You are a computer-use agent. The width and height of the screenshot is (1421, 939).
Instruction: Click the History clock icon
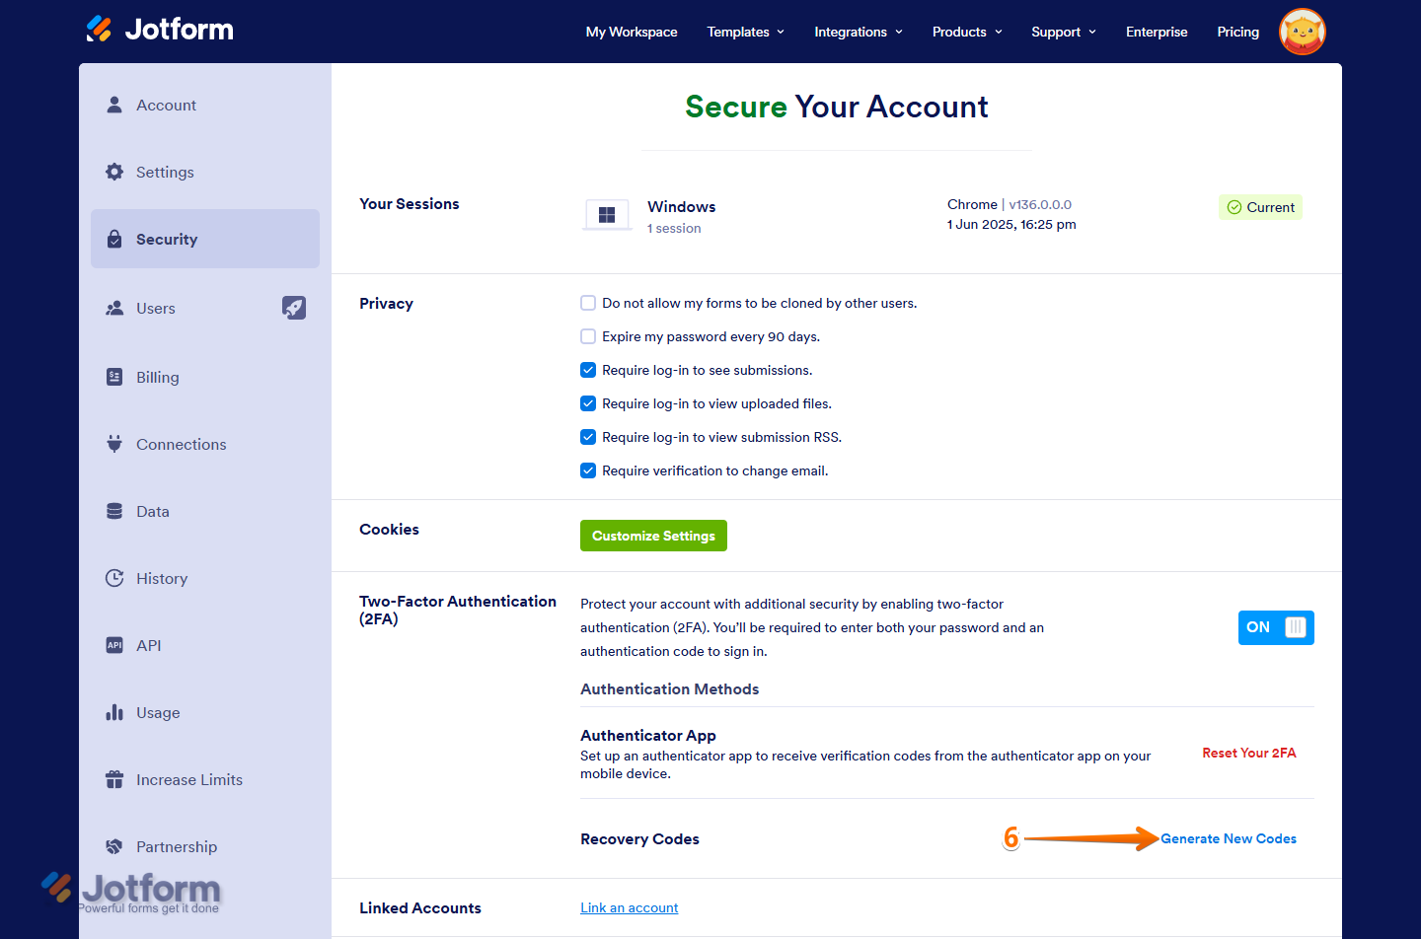115,578
